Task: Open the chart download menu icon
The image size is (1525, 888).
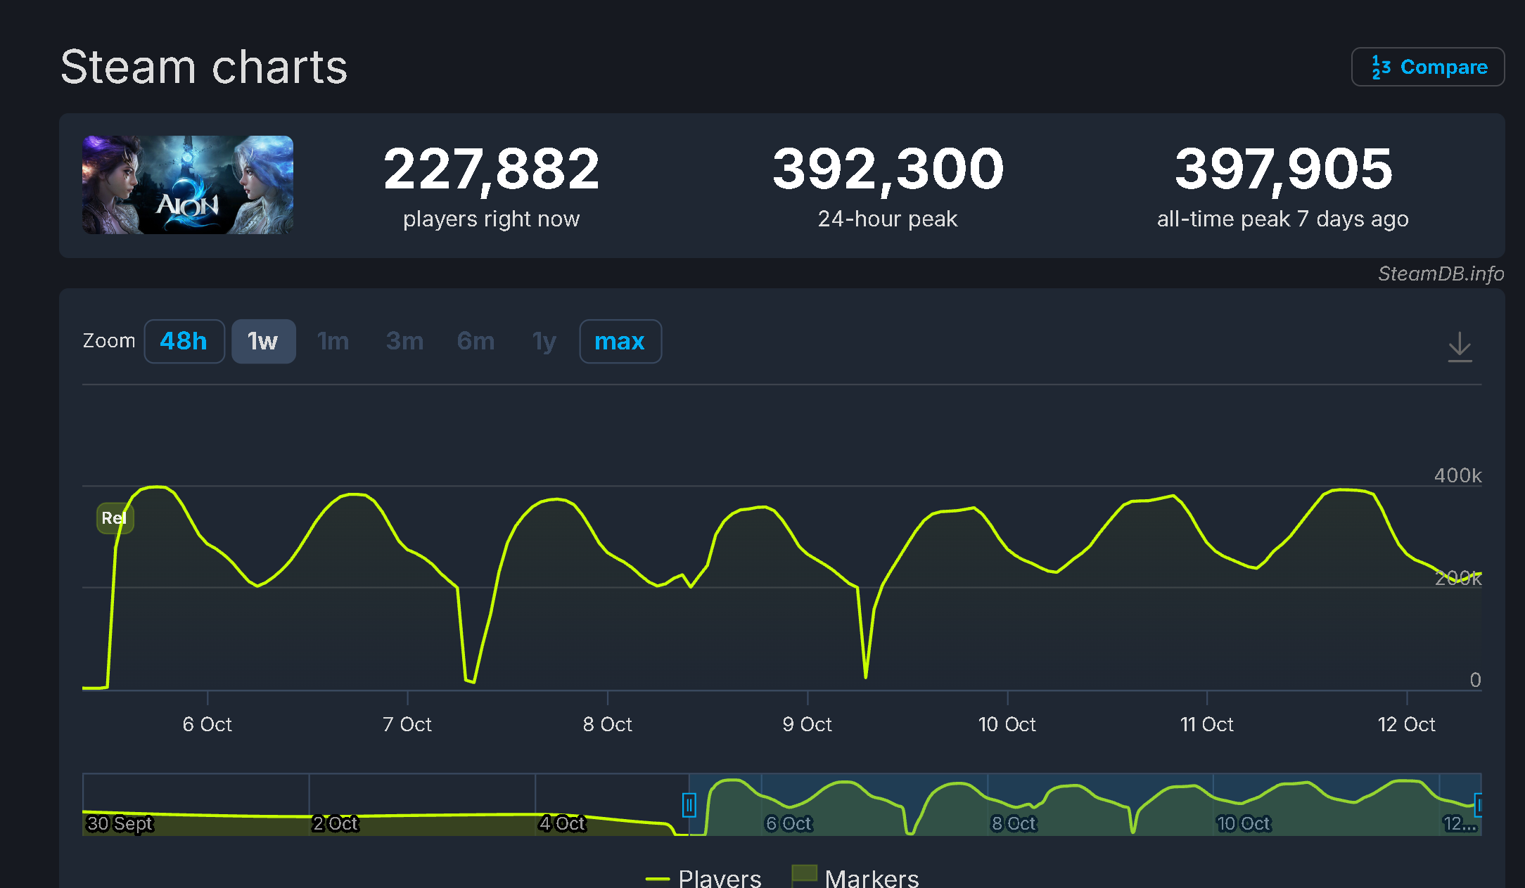Action: coord(1460,347)
